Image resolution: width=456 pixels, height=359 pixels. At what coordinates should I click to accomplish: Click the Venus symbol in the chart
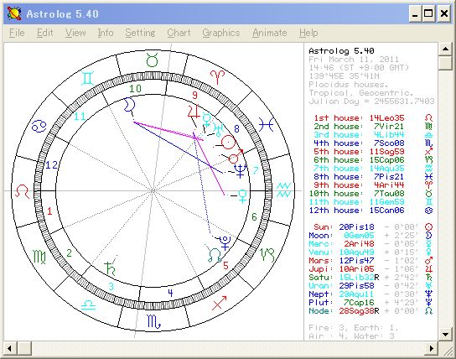[242, 195]
